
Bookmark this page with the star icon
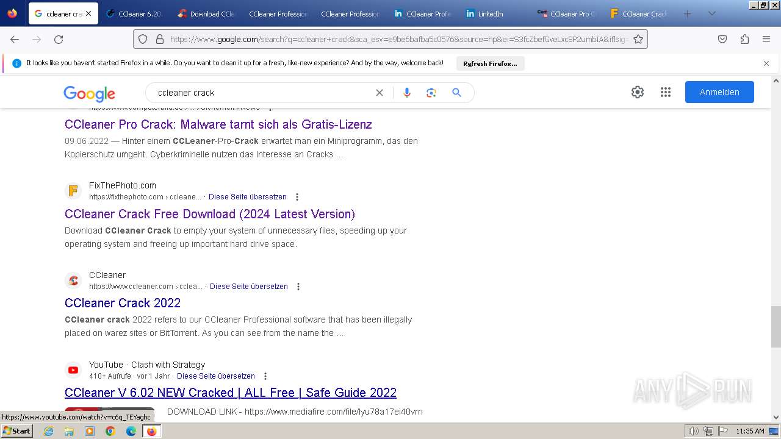click(638, 39)
